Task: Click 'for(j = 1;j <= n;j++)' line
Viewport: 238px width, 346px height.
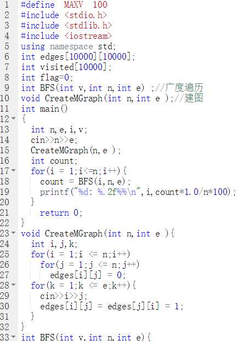Action: coord(90,265)
